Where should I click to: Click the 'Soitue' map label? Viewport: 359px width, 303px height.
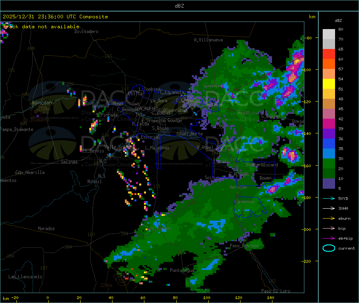(x=212, y=178)
